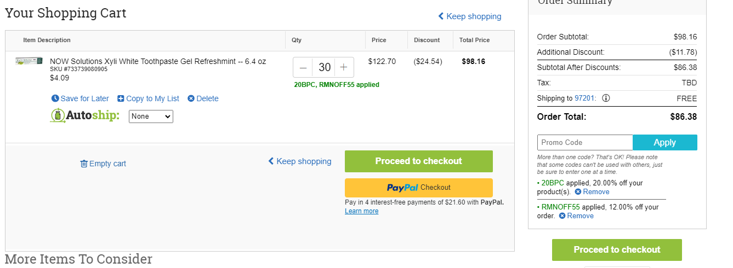Click the Copy to My List plus icon

point(121,98)
